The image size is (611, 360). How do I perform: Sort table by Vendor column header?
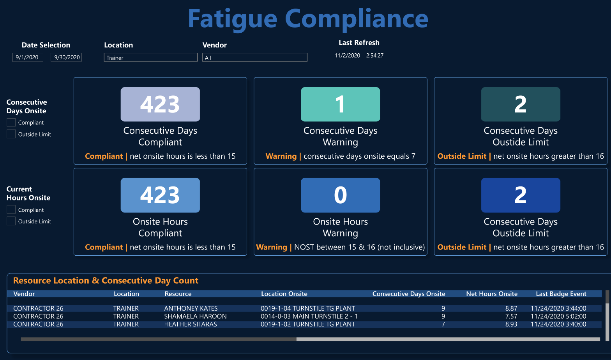[x=24, y=294]
